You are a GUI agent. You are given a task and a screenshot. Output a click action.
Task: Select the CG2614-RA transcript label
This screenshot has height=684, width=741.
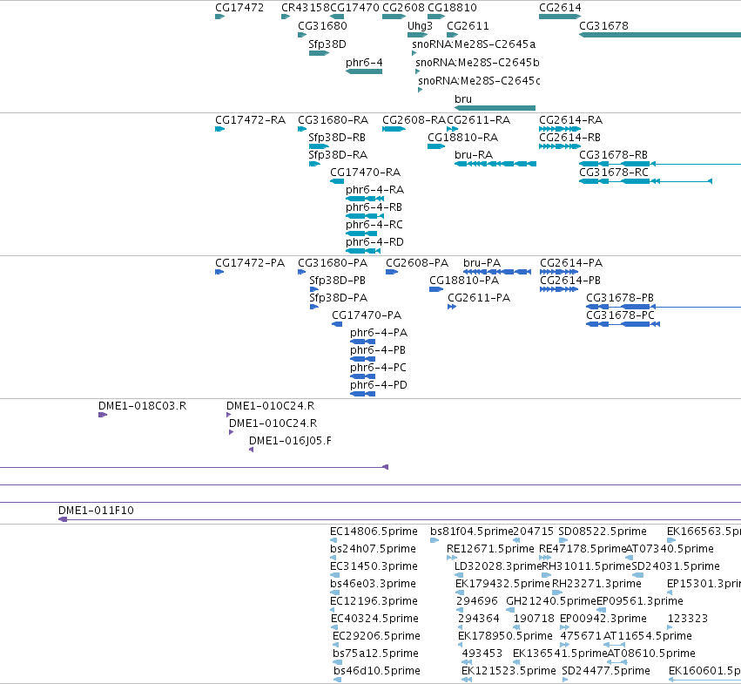pos(571,120)
